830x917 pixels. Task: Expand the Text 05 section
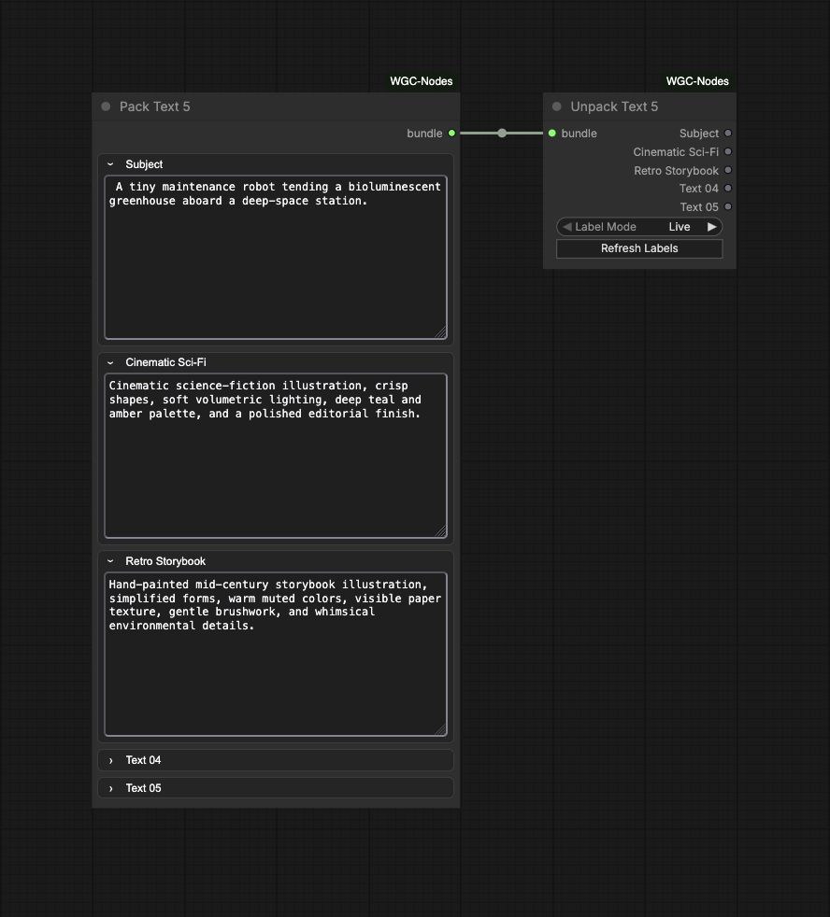point(276,788)
